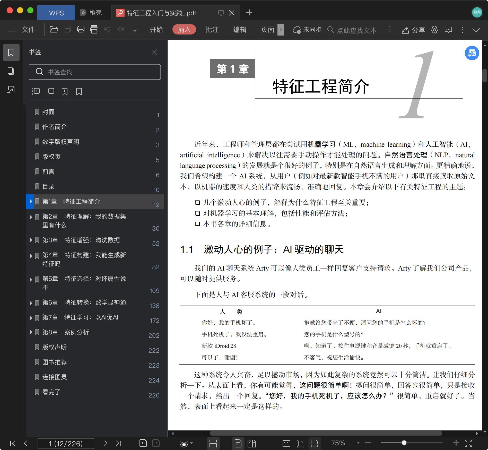Click the open folder toolbar icon
The image size is (488, 450).
tap(54, 30)
